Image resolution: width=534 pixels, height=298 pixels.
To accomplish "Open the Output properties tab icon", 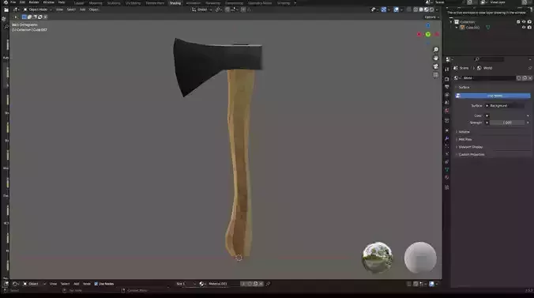I will [x=447, y=87].
